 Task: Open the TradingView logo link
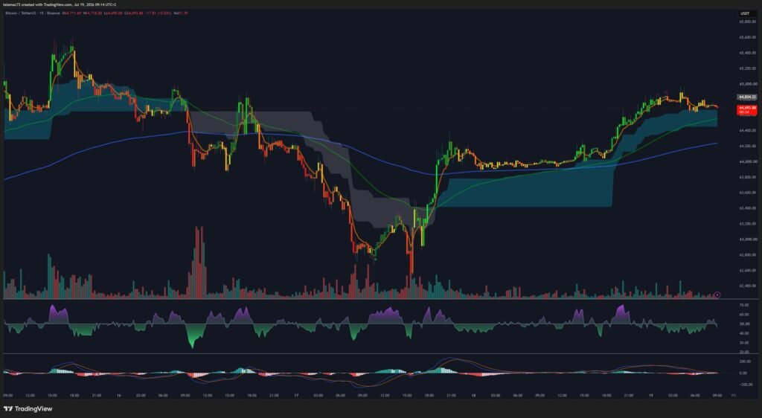(x=28, y=409)
